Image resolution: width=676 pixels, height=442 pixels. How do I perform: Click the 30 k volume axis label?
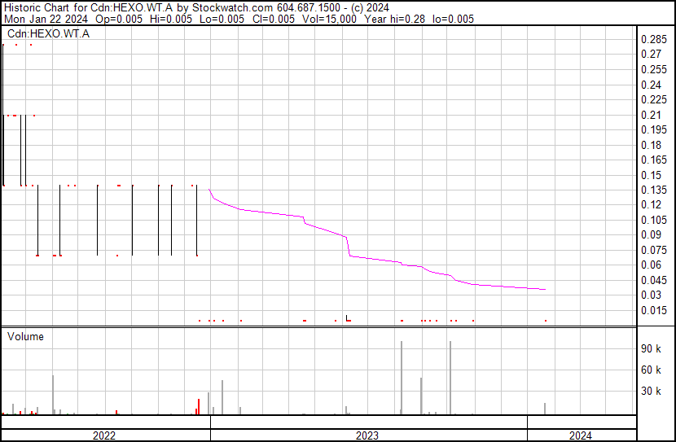652,392
